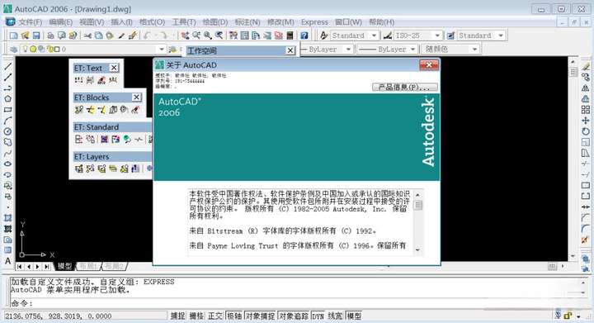
Task: Switch to the 模型 tab below drawing
Action: pos(65,266)
